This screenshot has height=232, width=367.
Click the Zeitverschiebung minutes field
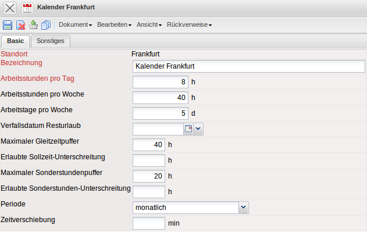coord(149,223)
